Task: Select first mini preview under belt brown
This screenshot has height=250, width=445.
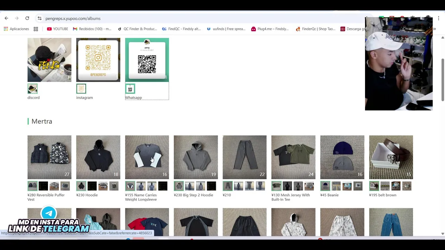Action: 374,186
